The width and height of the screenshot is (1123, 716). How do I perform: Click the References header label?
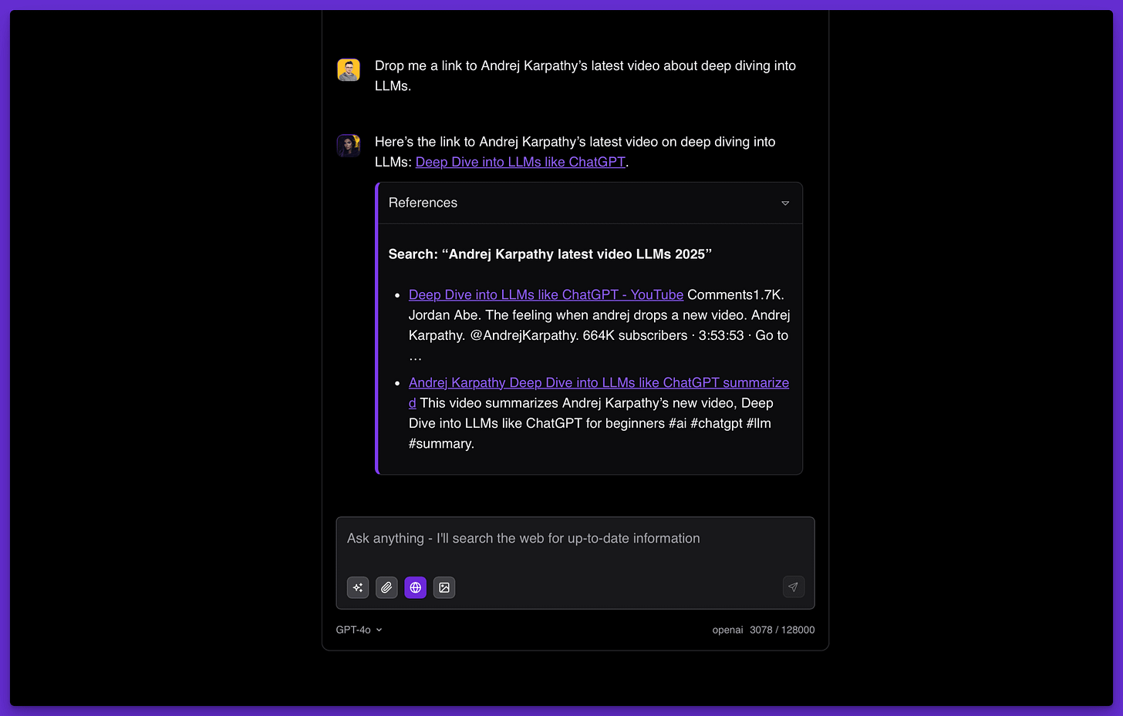[x=423, y=203]
